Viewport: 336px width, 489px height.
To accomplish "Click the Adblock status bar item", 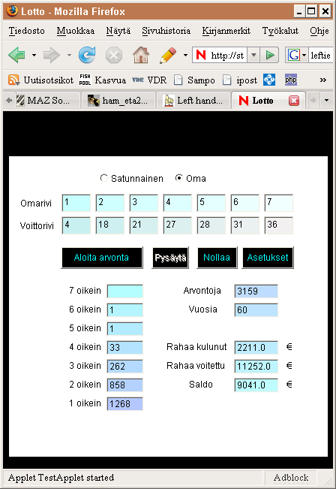I will (290, 478).
